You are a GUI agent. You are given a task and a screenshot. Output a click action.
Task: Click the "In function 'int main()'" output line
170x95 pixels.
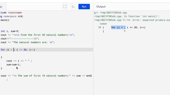127,16
